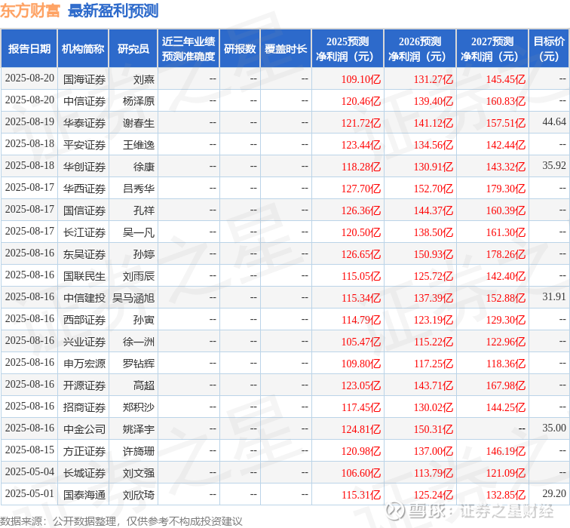The width and height of the screenshot is (570, 528).
Task: Select the 国信证券 institution cell
Action: [x=84, y=210]
